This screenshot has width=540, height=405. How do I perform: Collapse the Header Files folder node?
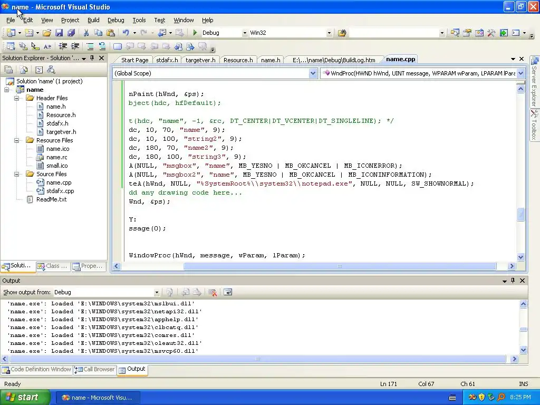coord(16,98)
